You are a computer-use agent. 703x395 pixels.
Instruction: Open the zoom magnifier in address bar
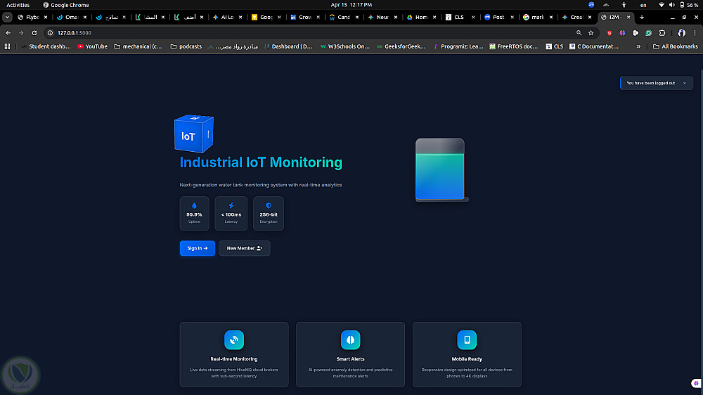[x=579, y=33]
